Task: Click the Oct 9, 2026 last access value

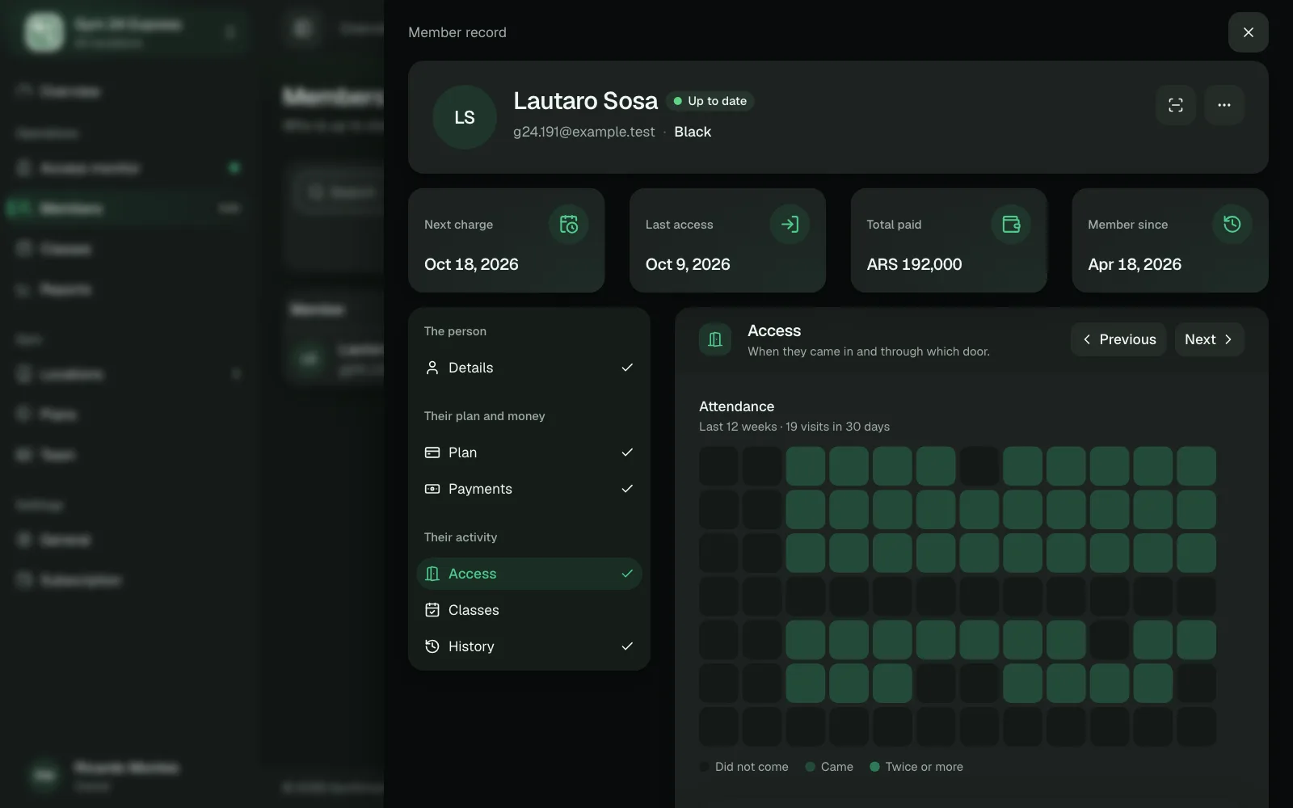Action: pyautogui.click(x=688, y=264)
